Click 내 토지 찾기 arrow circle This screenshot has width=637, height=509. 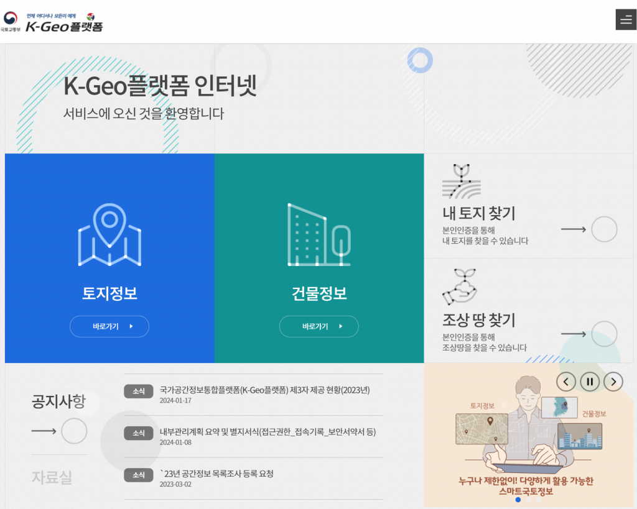click(x=604, y=229)
